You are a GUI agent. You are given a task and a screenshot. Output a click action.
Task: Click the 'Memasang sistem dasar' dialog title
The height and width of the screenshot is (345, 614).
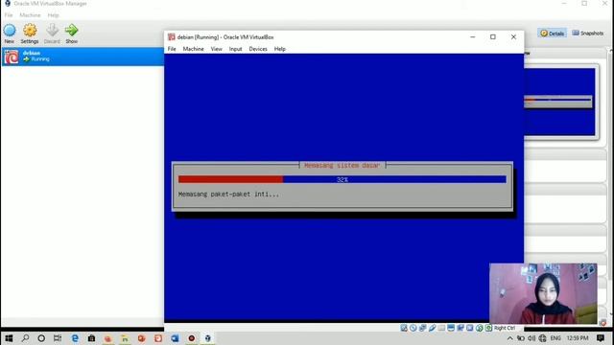coord(342,166)
